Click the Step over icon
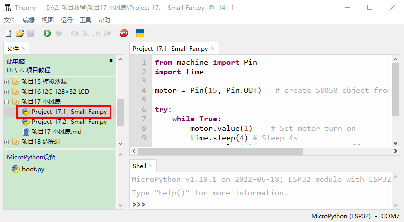404x222 pixels. [x=75, y=33]
